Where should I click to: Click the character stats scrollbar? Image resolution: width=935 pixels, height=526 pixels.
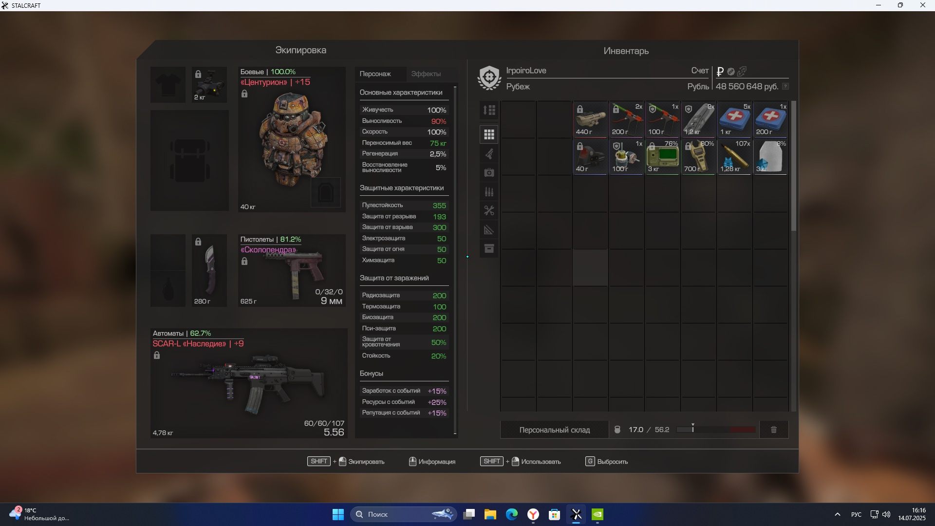[455, 260]
